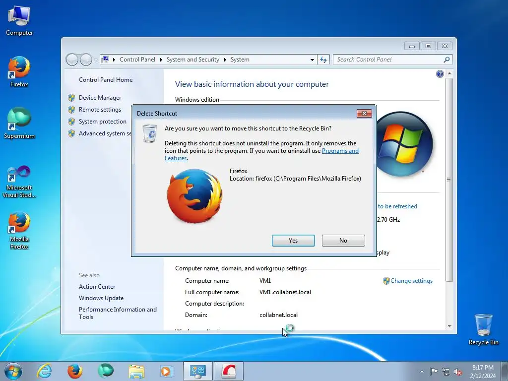The image size is (508, 381).
Task: Open Action Center flag tray icon
Action: (x=434, y=371)
